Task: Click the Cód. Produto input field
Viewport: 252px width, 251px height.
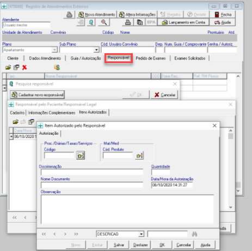Action: [x=118, y=155]
